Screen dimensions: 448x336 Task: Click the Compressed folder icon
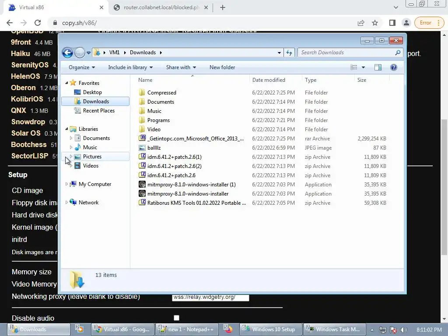click(142, 92)
